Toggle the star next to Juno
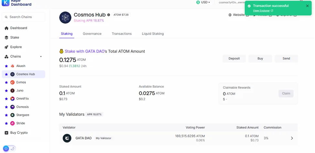The height and width of the screenshot is (153, 315). 6,91
